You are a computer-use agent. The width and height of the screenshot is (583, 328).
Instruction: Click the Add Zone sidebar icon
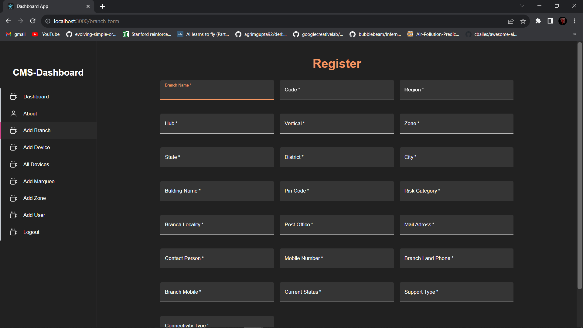tap(13, 198)
